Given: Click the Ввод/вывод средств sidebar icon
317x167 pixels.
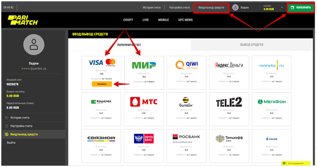Looking at the screenshot, I should point(7,134).
